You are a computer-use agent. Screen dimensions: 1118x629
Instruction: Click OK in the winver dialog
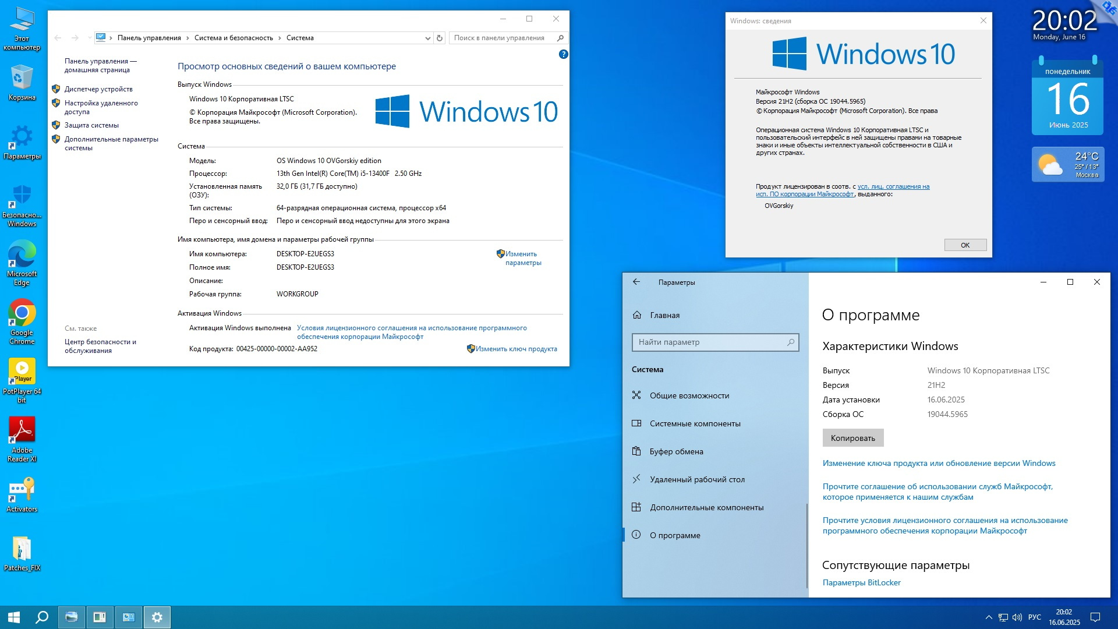click(965, 245)
